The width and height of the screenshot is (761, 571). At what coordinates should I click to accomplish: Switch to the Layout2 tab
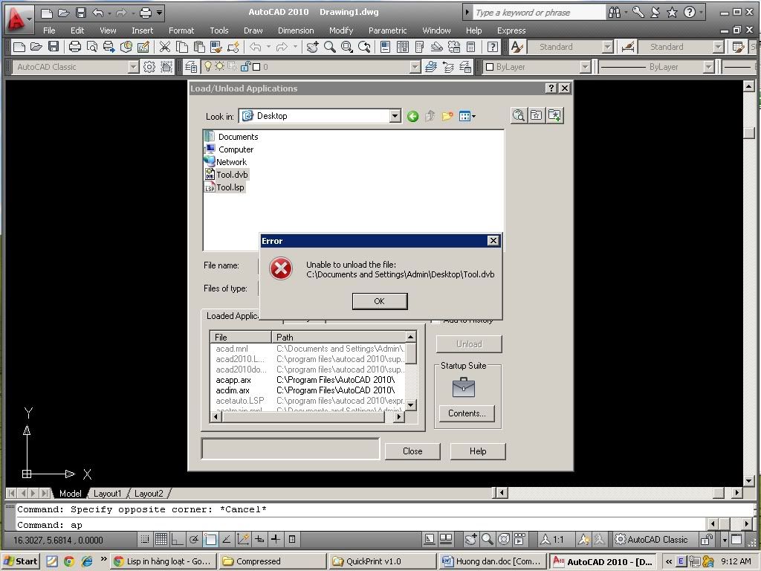(x=149, y=494)
